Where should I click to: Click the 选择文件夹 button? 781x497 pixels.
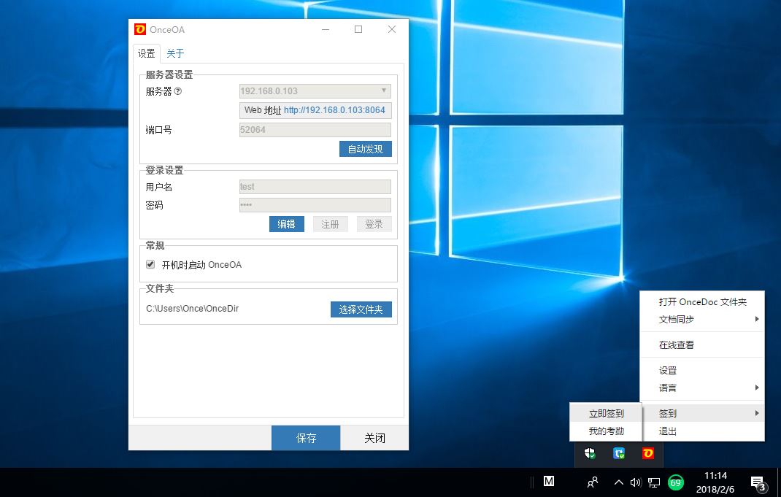361,308
